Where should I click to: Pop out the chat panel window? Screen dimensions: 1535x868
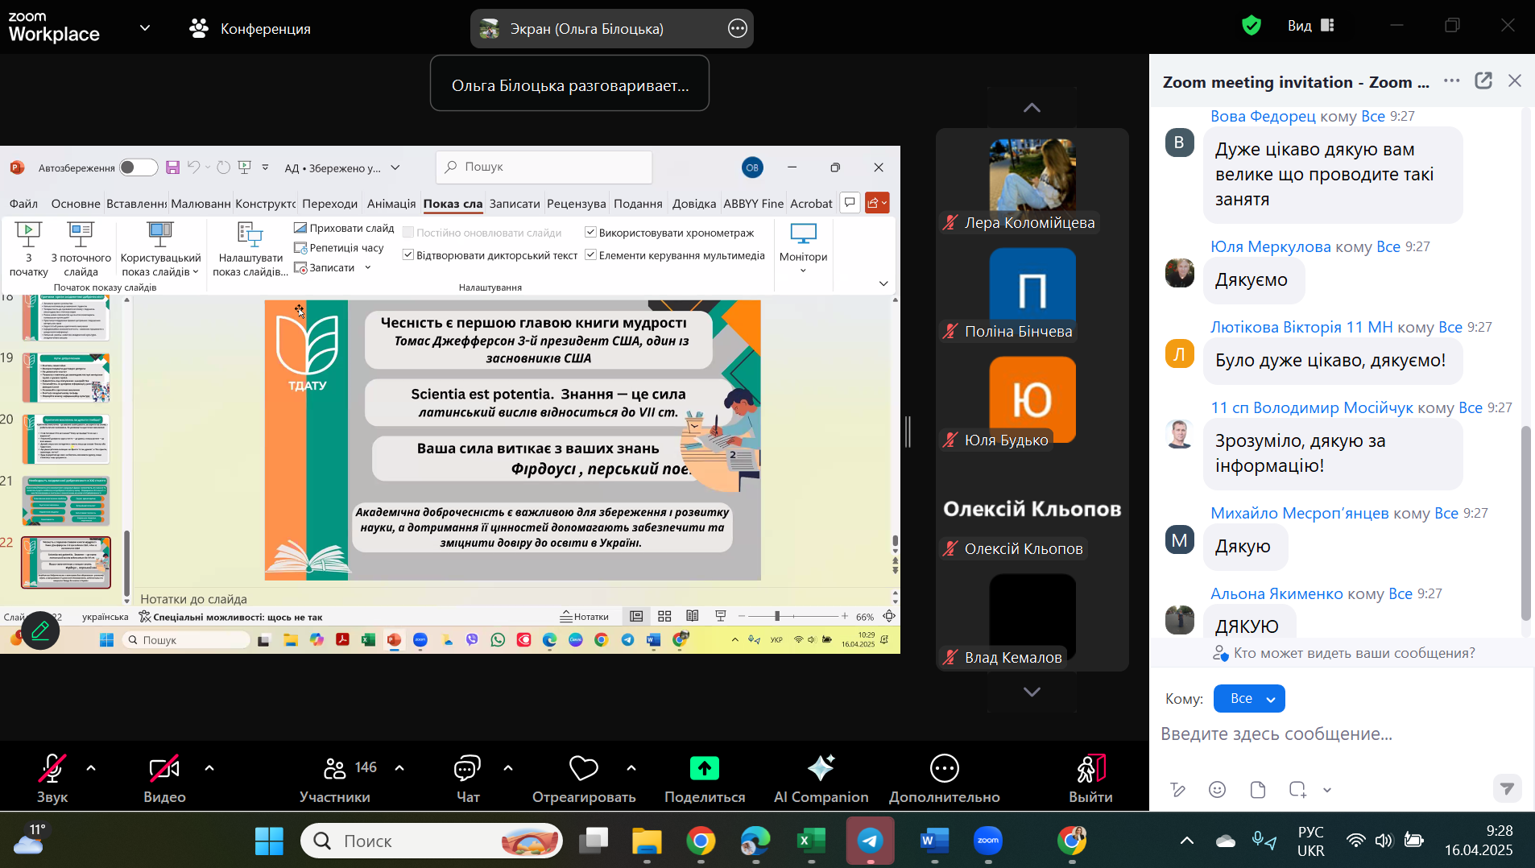(x=1483, y=81)
